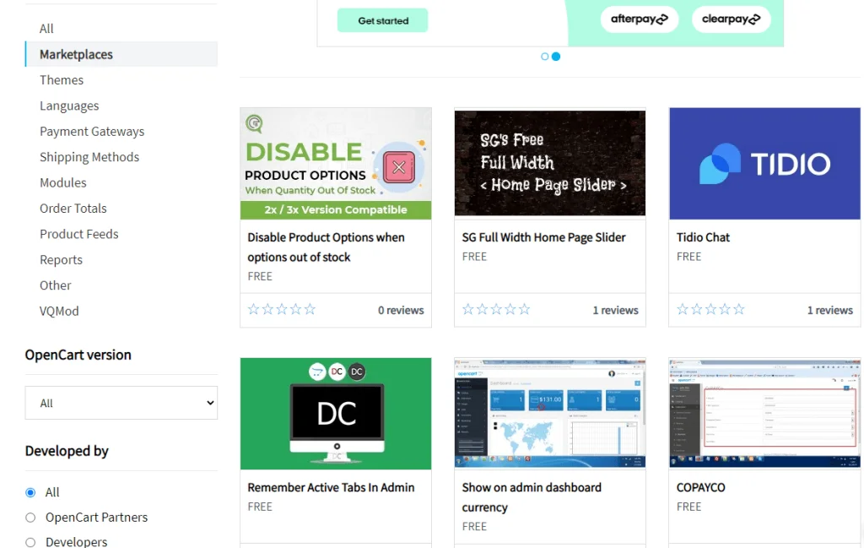Switch to first banner slide dot
The image size is (864, 548).
[x=545, y=57]
